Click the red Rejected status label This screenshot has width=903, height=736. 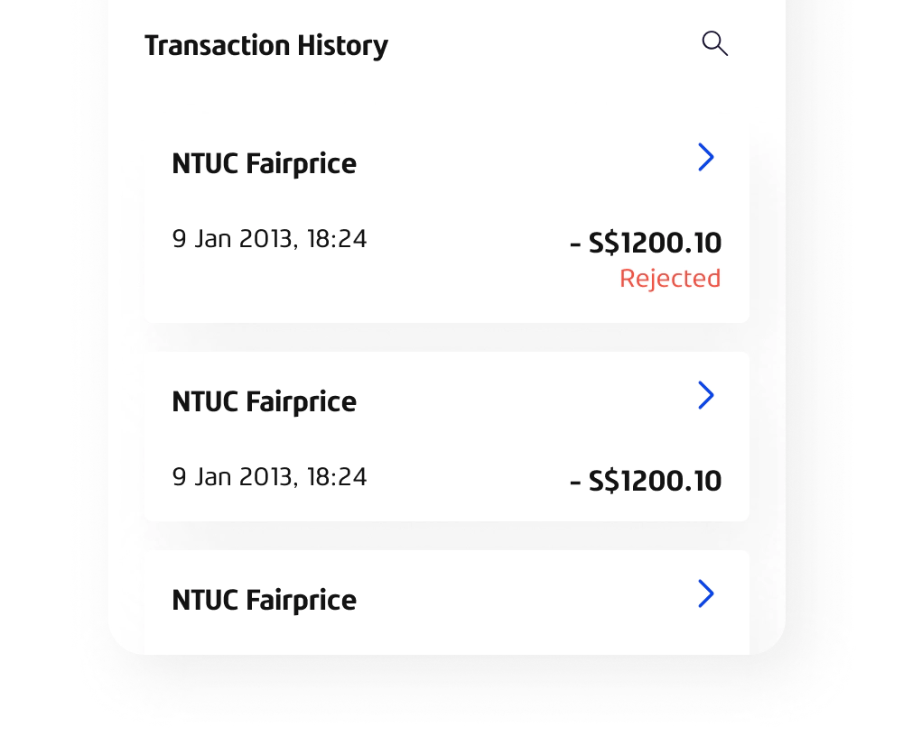click(x=670, y=279)
